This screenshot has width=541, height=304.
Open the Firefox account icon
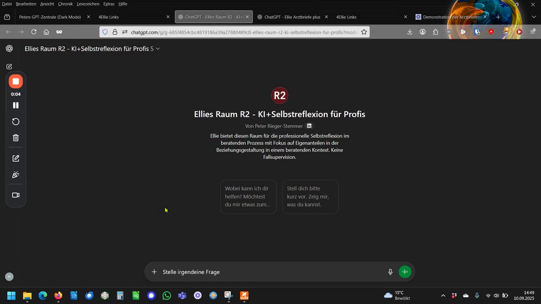(423, 32)
